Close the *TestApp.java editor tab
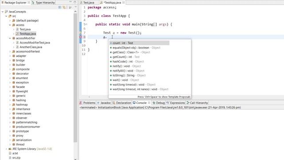Screen dimensions: 284x160 pyautogui.click(x=123, y=3)
